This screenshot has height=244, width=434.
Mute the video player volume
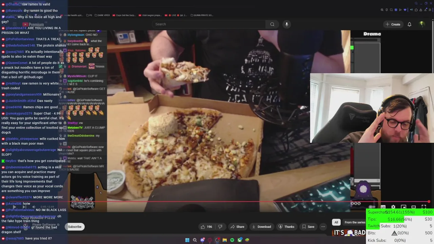pos(34,207)
